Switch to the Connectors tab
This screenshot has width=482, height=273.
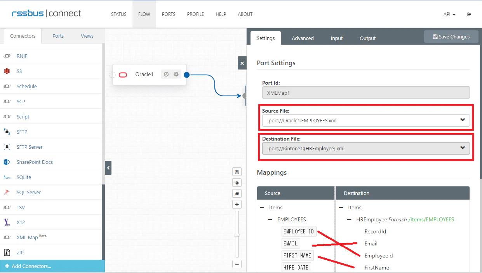[x=23, y=36]
